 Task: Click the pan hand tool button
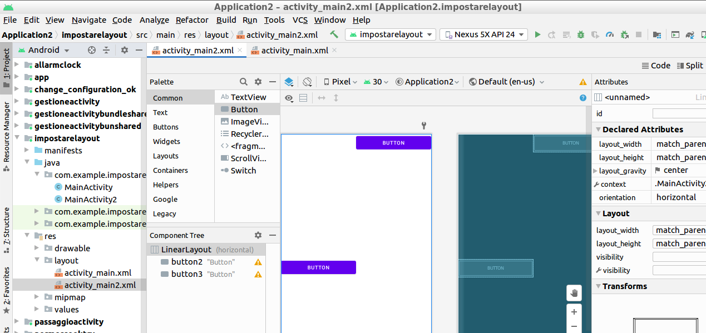574,293
